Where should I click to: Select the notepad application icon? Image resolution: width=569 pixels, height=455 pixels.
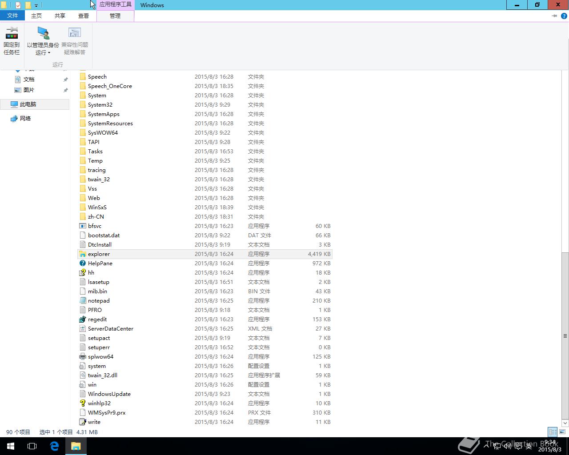(82, 300)
